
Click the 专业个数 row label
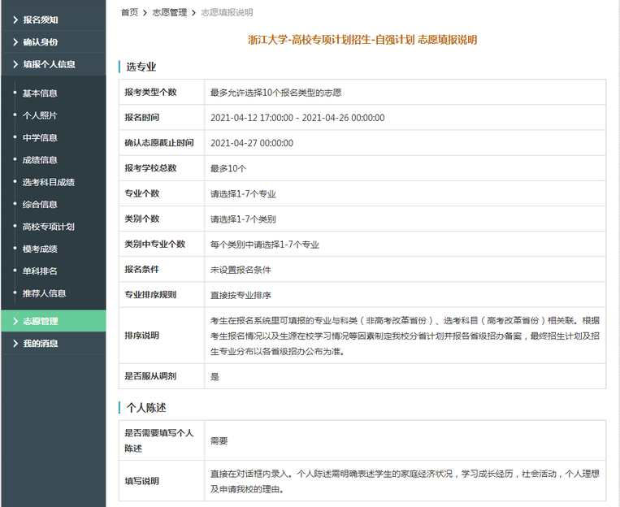click(142, 193)
